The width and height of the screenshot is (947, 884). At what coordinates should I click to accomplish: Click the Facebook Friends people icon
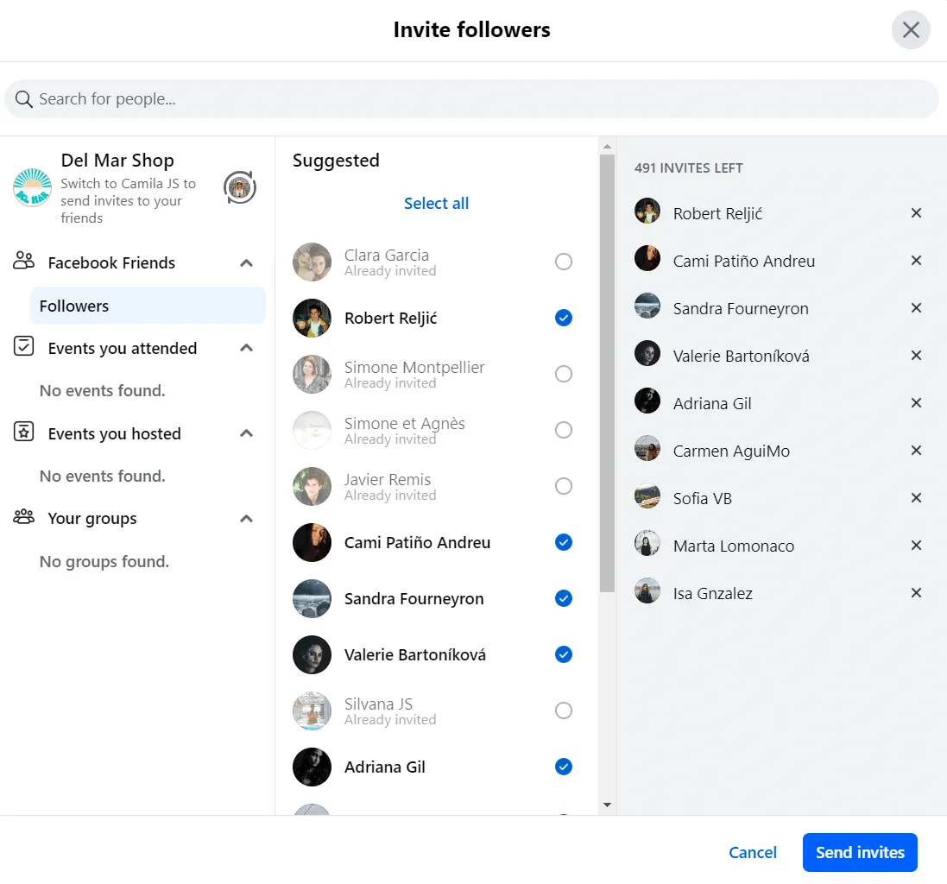[x=24, y=262]
